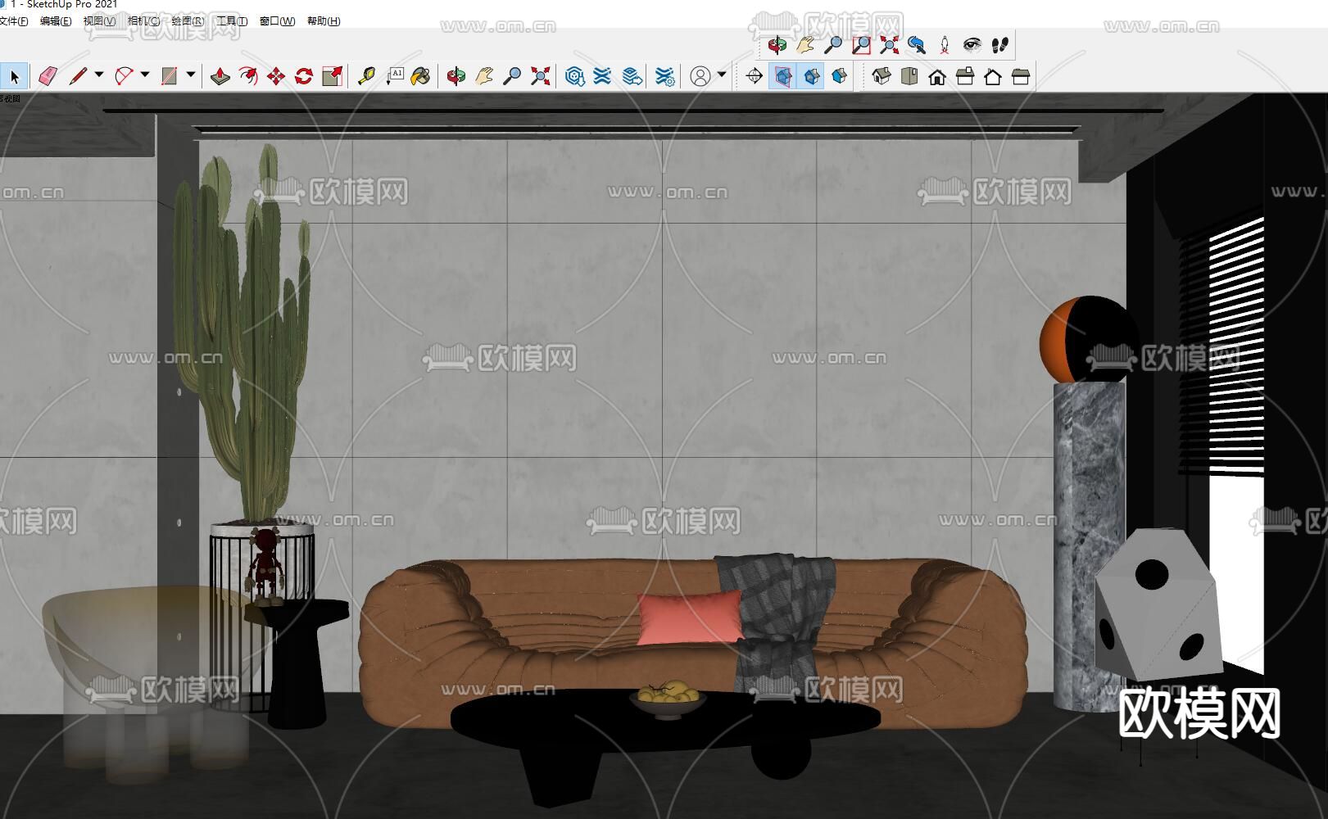Open the 相机(C) camera menu

(143, 21)
